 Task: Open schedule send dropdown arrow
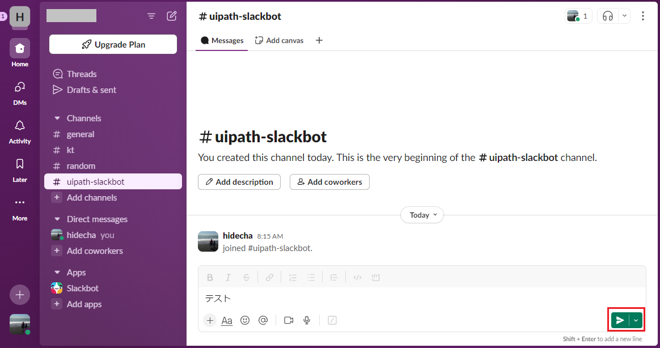(x=636, y=320)
